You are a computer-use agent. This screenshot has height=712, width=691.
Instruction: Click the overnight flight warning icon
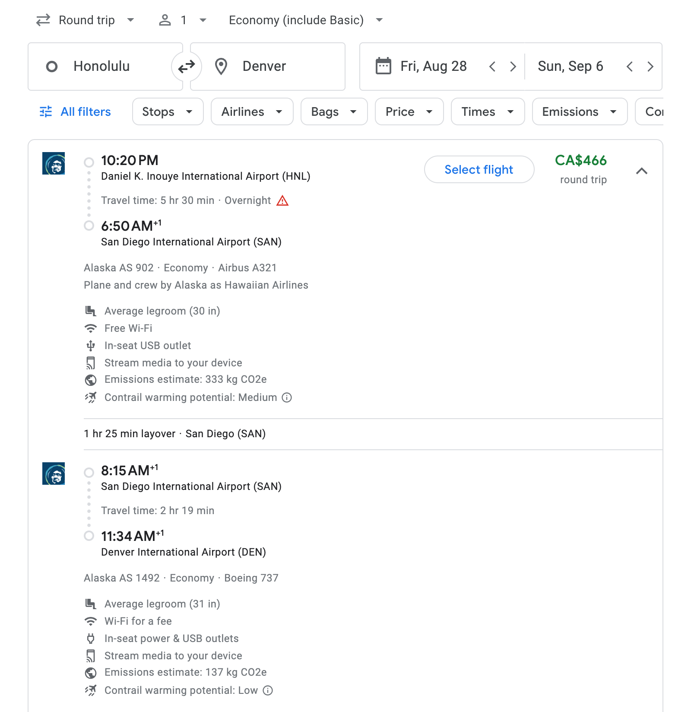pyautogui.click(x=283, y=200)
